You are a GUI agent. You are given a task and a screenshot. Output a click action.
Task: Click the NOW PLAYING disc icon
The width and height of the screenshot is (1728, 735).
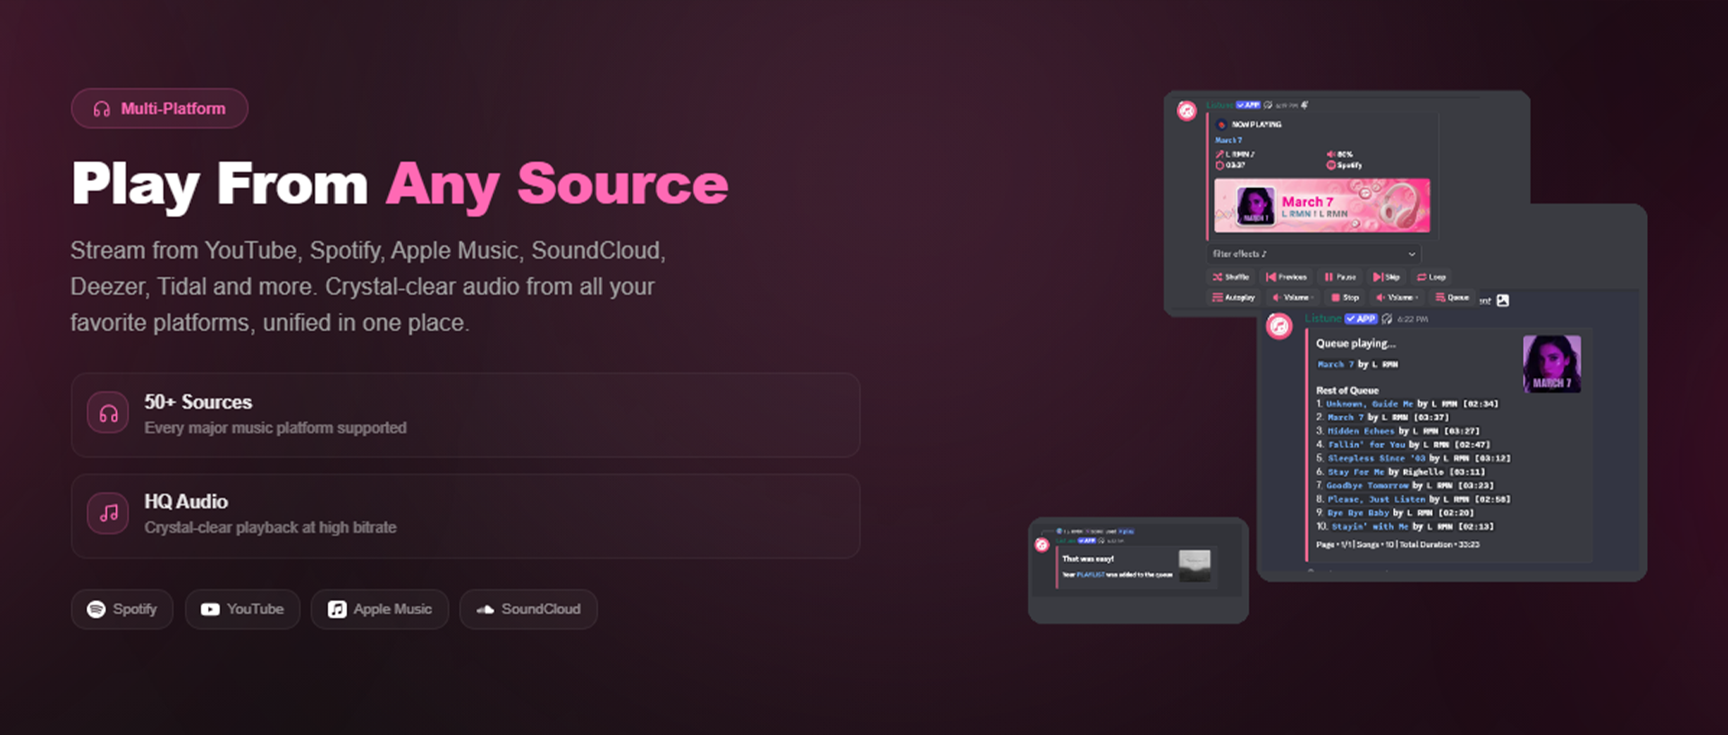tap(1221, 124)
